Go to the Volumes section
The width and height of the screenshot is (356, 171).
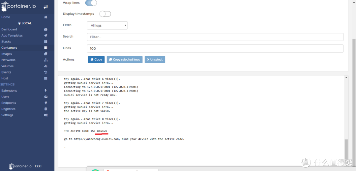(8, 66)
